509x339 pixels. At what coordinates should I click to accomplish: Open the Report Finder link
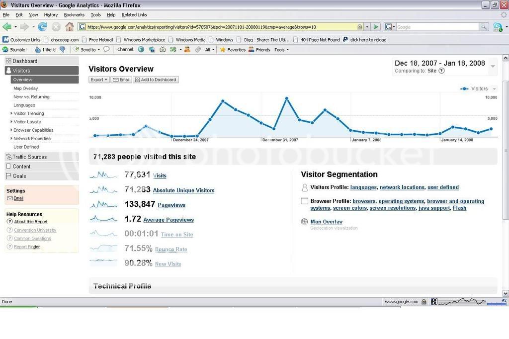(x=27, y=247)
